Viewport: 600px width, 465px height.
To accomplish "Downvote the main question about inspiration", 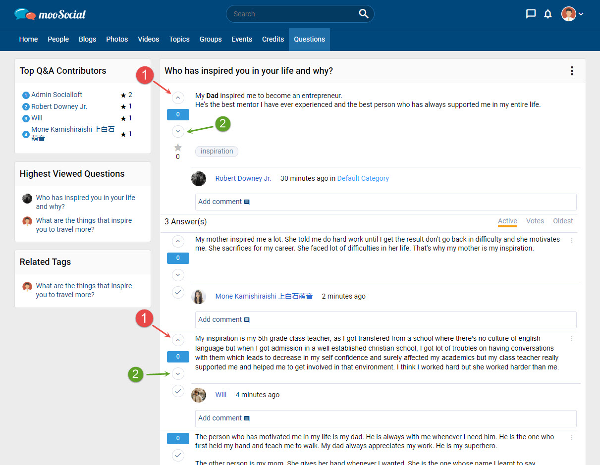I will 178,131.
